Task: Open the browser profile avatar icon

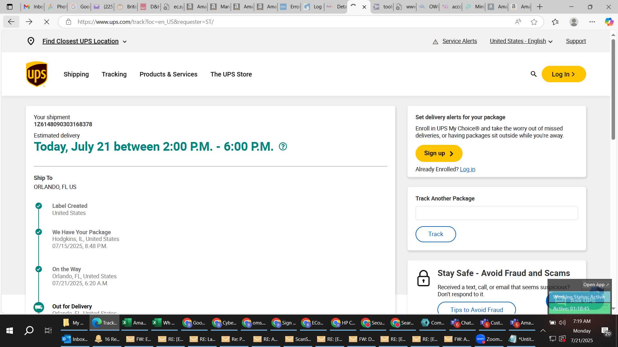Action: coord(574,22)
